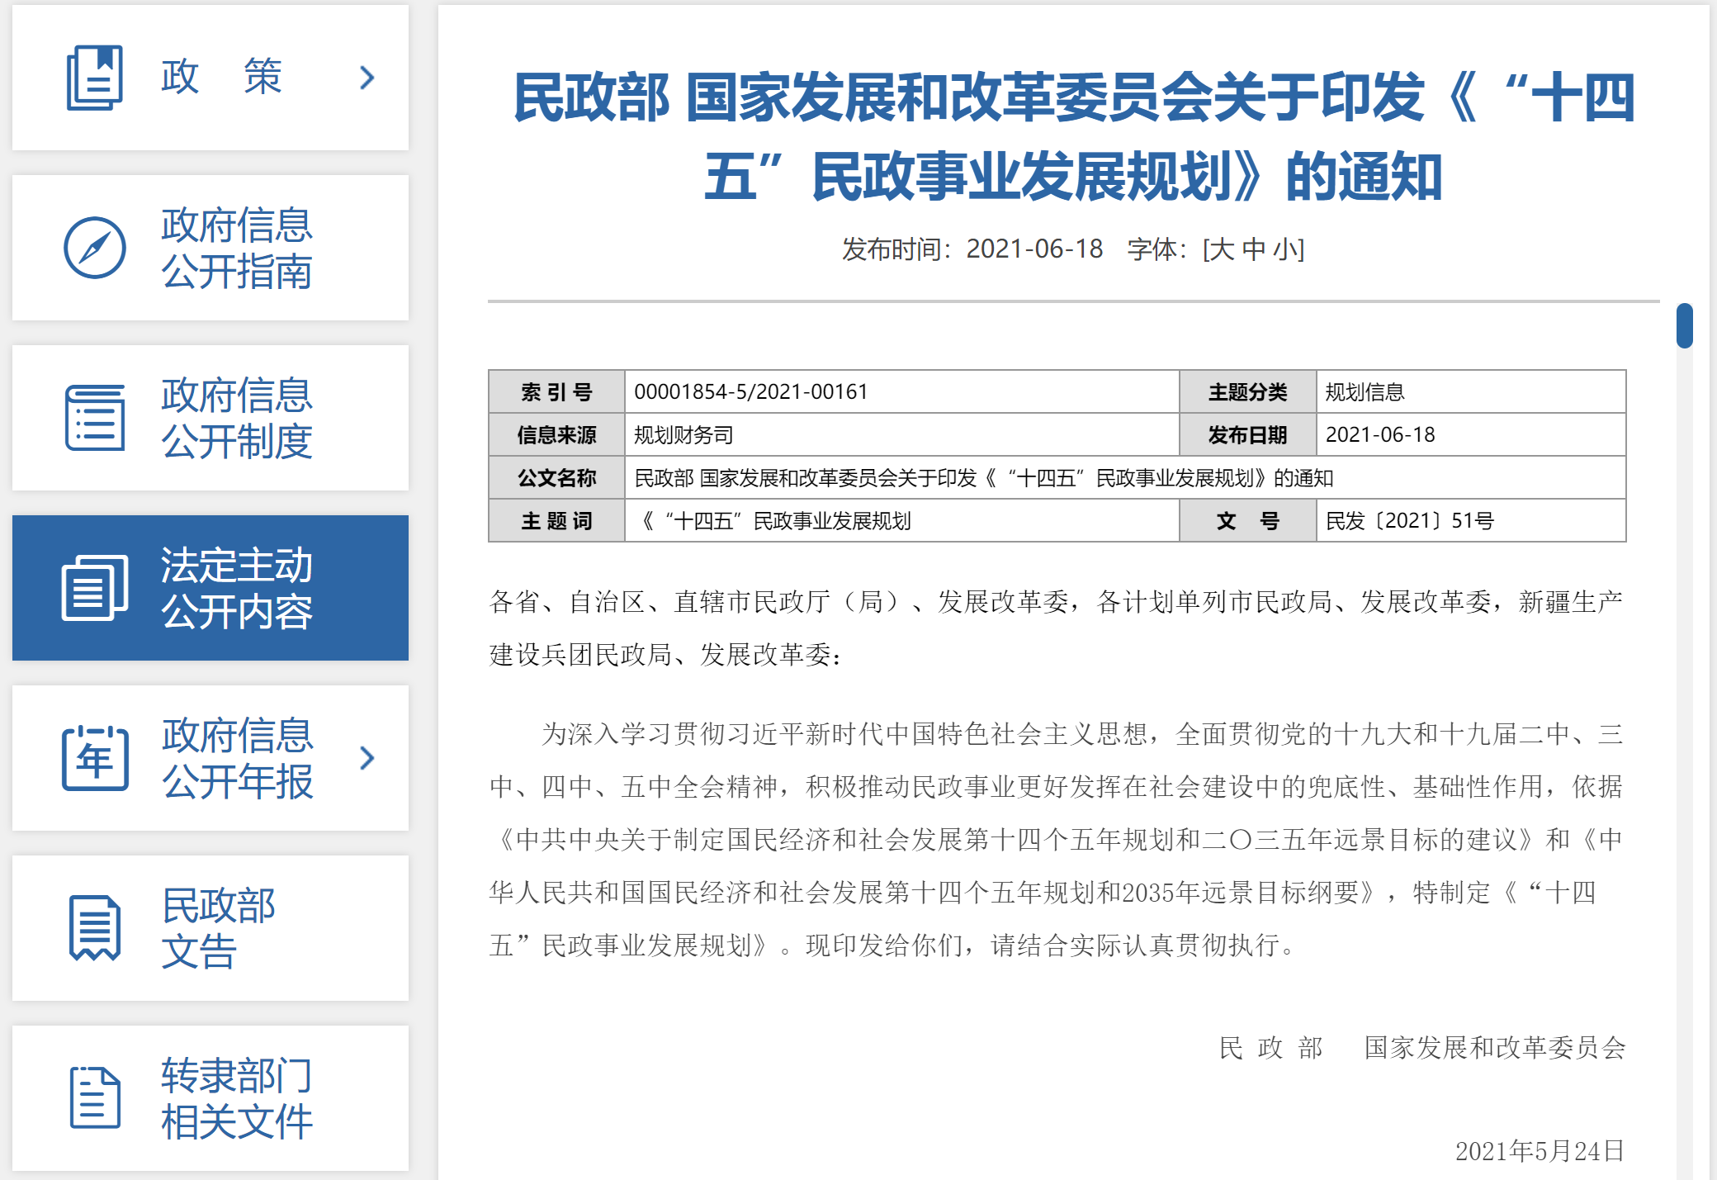
Task: Click the document icon beside 政策
Action: point(94,78)
